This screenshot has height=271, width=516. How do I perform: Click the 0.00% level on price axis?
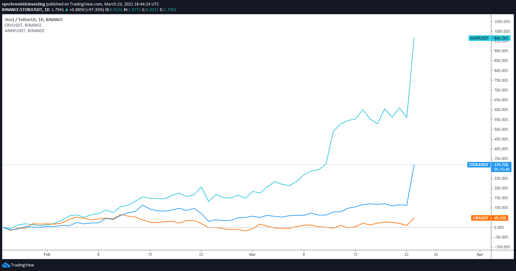(x=499, y=228)
